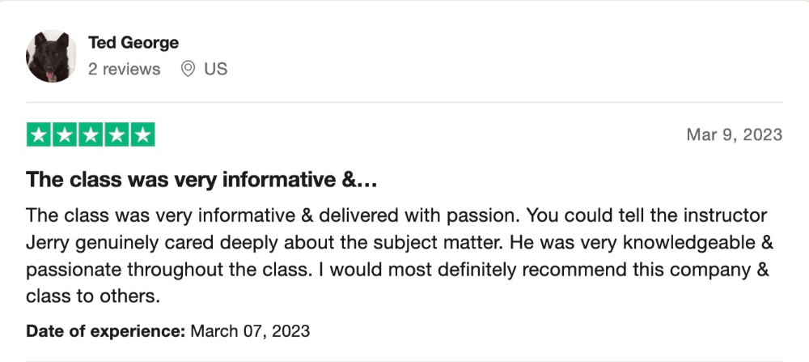Click the "March 07, 2023" experience date
Image resolution: width=809 pixels, height=362 pixels.
(x=250, y=330)
